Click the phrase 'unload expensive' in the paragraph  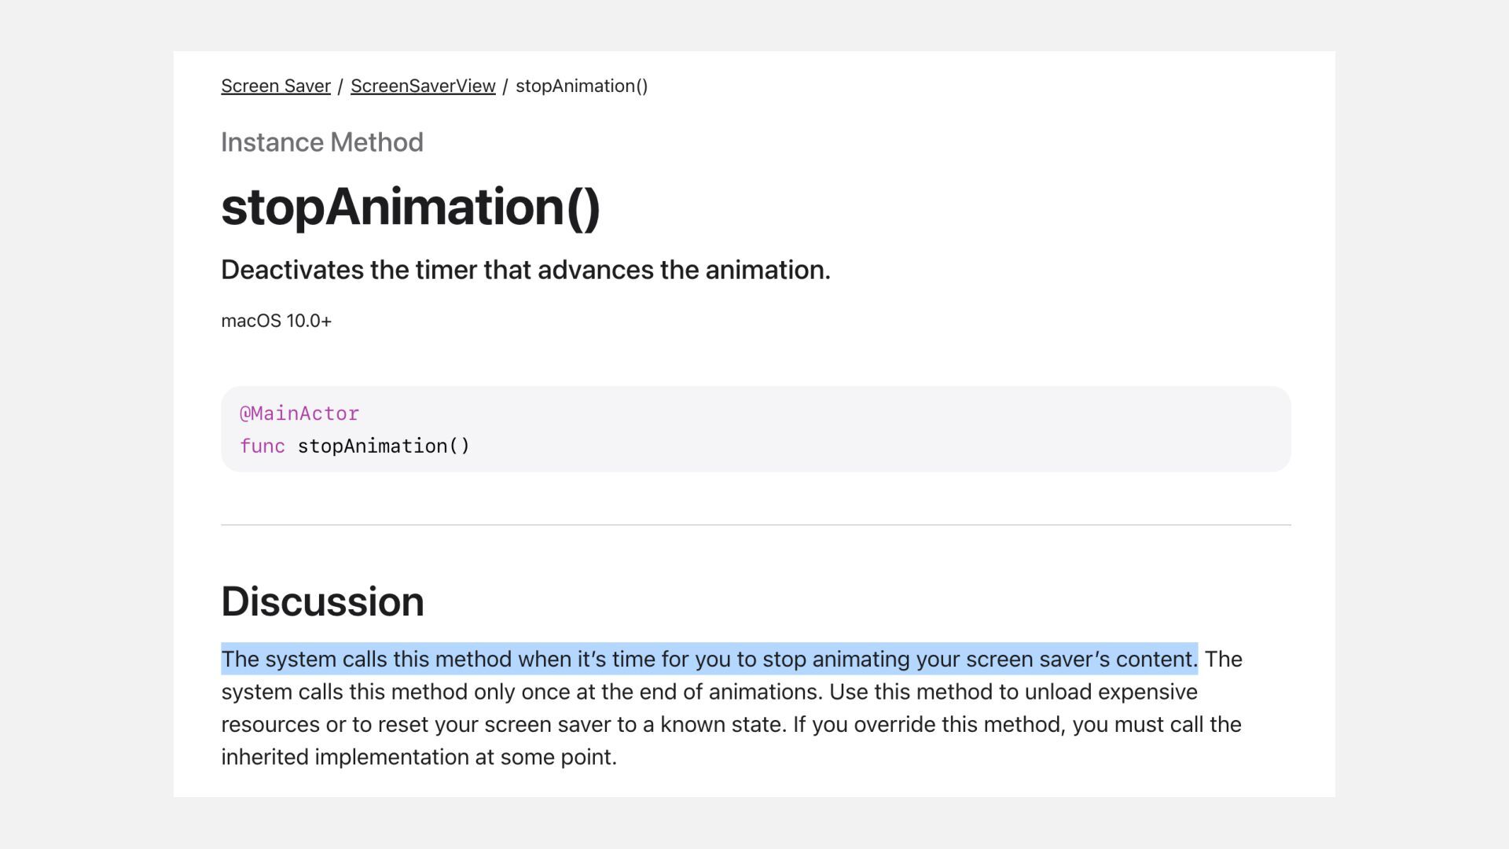tap(1111, 692)
